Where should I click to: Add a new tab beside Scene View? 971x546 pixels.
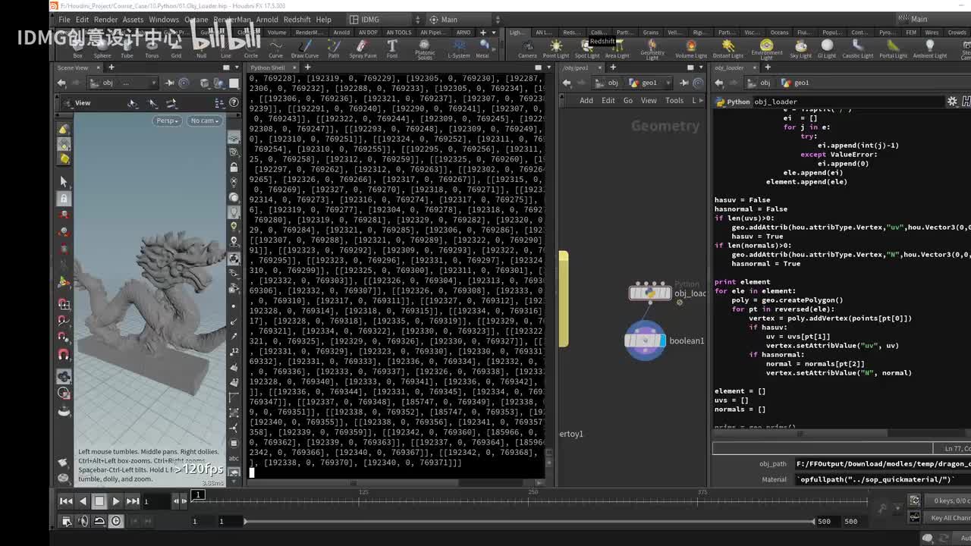(111, 67)
